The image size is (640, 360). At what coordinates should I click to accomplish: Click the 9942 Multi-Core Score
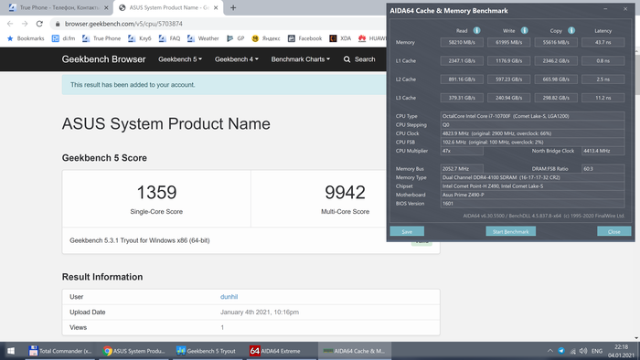click(345, 193)
